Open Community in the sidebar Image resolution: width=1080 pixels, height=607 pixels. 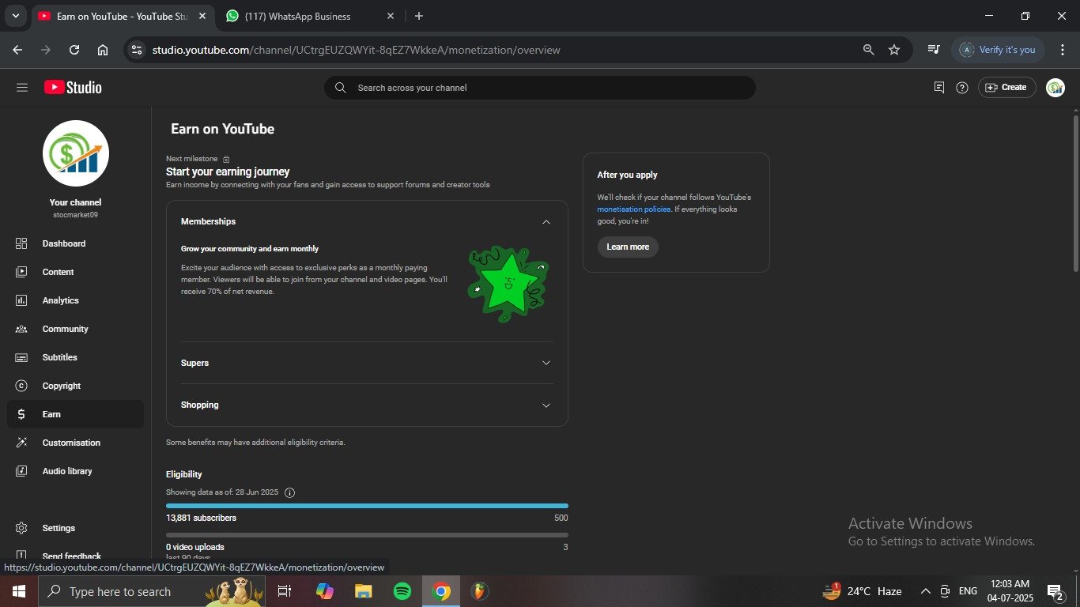(76, 329)
